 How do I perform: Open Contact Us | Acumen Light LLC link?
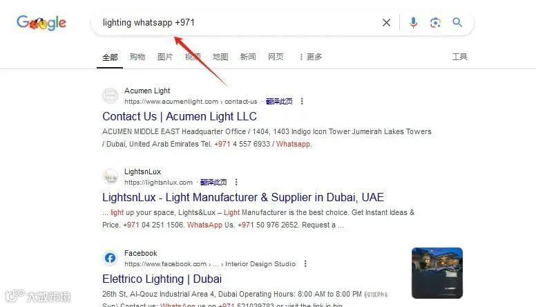tap(180, 116)
